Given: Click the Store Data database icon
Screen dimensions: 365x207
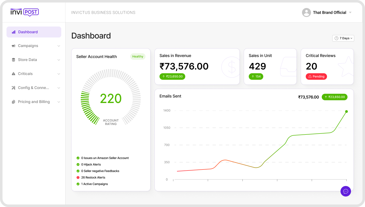Looking at the screenshot, I should [x=13, y=60].
